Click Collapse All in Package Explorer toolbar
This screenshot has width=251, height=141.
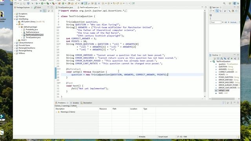[x=41, y=11]
